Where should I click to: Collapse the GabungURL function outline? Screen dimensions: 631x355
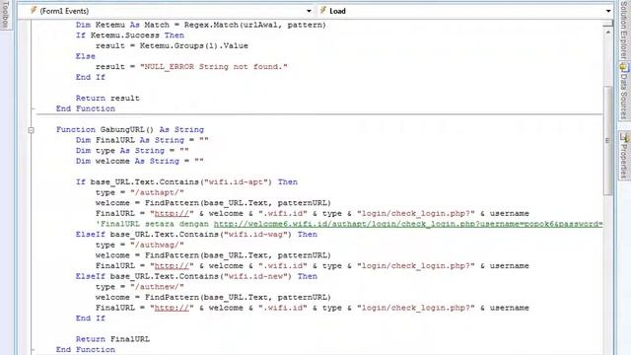pyautogui.click(x=31, y=130)
